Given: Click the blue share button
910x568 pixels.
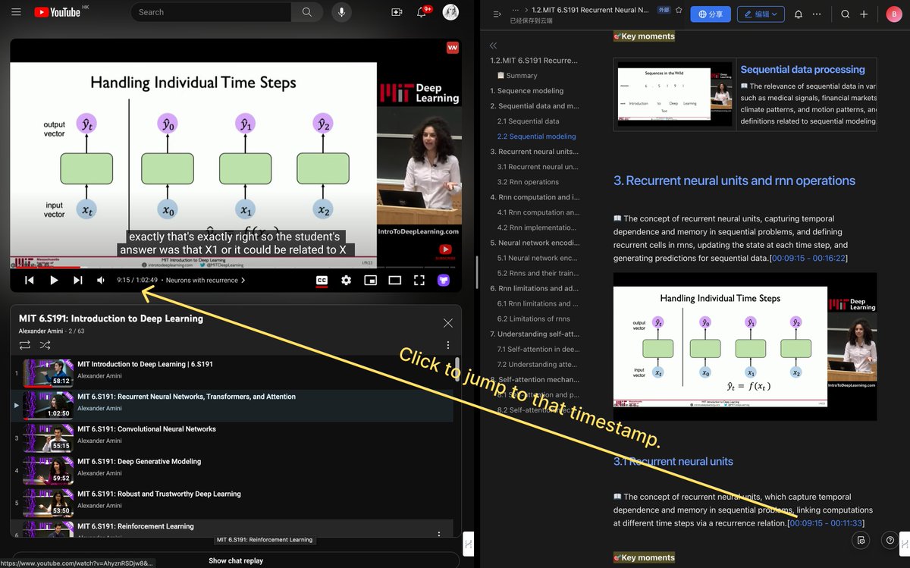Looking at the screenshot, I should point(710,14).
